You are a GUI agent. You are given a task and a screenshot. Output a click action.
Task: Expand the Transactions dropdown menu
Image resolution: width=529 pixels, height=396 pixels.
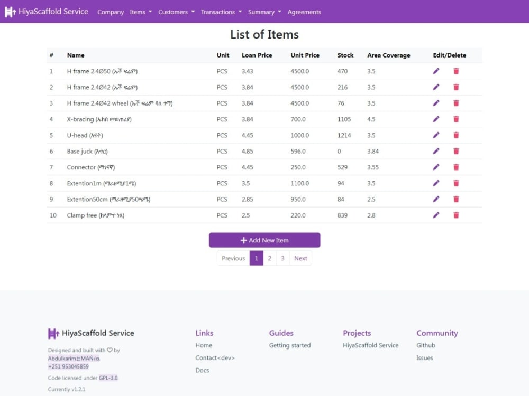point(221,12)
